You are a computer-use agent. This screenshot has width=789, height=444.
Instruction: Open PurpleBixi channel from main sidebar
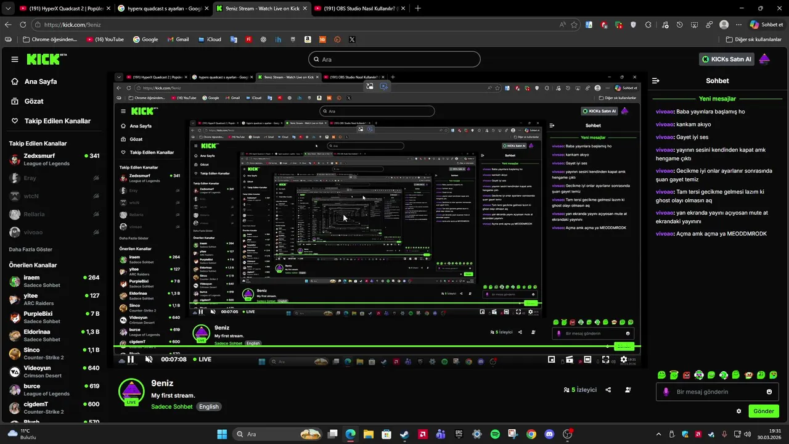coord(54,318)
